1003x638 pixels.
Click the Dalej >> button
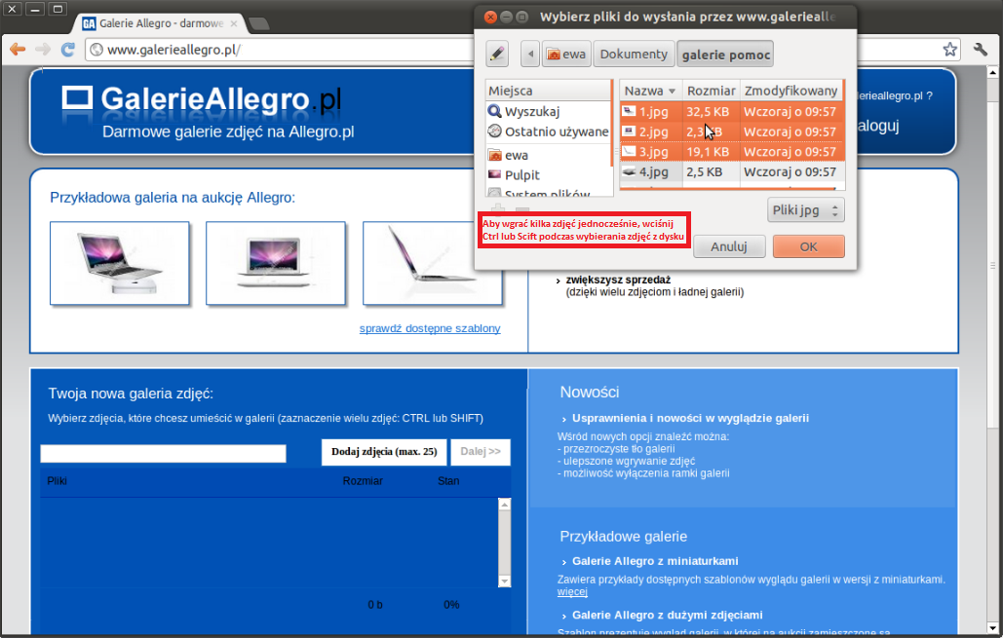[481, 452]
